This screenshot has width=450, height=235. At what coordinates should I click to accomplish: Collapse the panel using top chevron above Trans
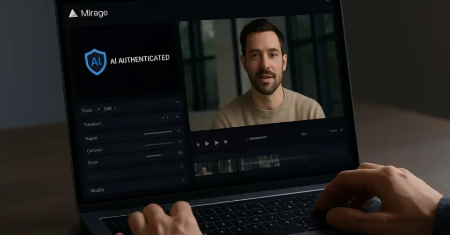click(x=177, y=101)
